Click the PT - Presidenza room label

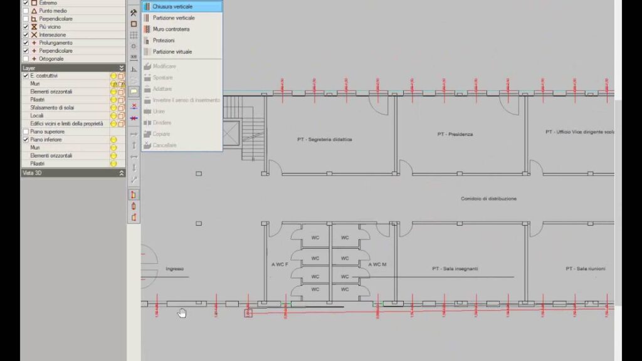click(x=455, y=134)
